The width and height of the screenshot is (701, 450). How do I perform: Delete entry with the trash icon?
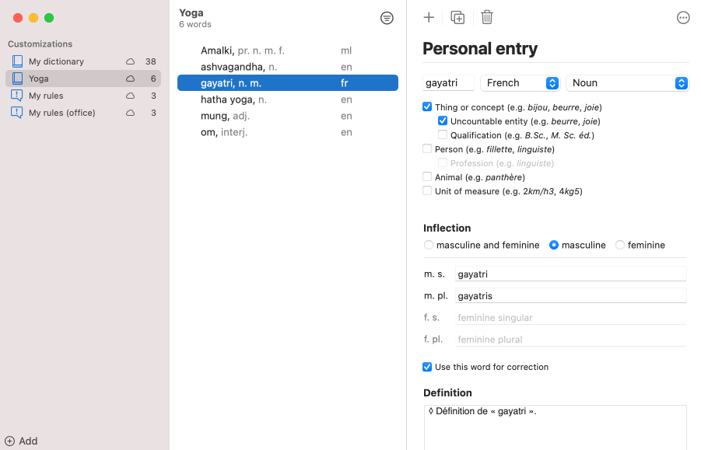(487, 17)
